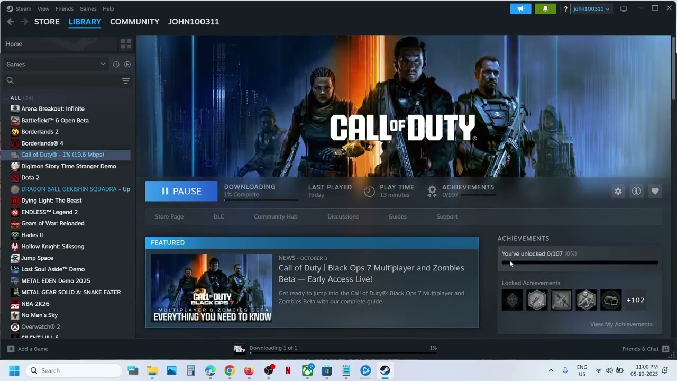
Task: Open the Community Hub link
Action: click(276, 216)
